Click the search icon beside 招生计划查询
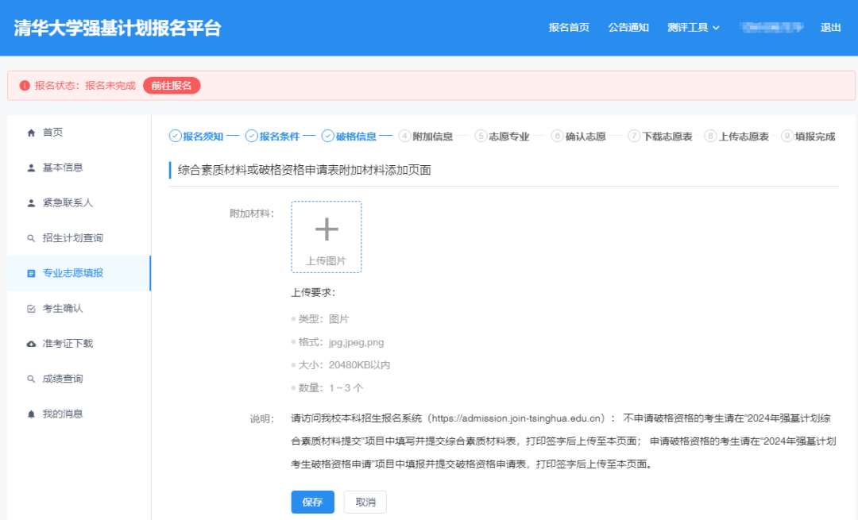Image resolution: width=858 pixels, height=520 pixels. tap(31, 238)
